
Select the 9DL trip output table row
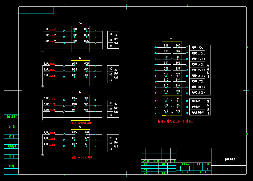[x=197, y=92]
